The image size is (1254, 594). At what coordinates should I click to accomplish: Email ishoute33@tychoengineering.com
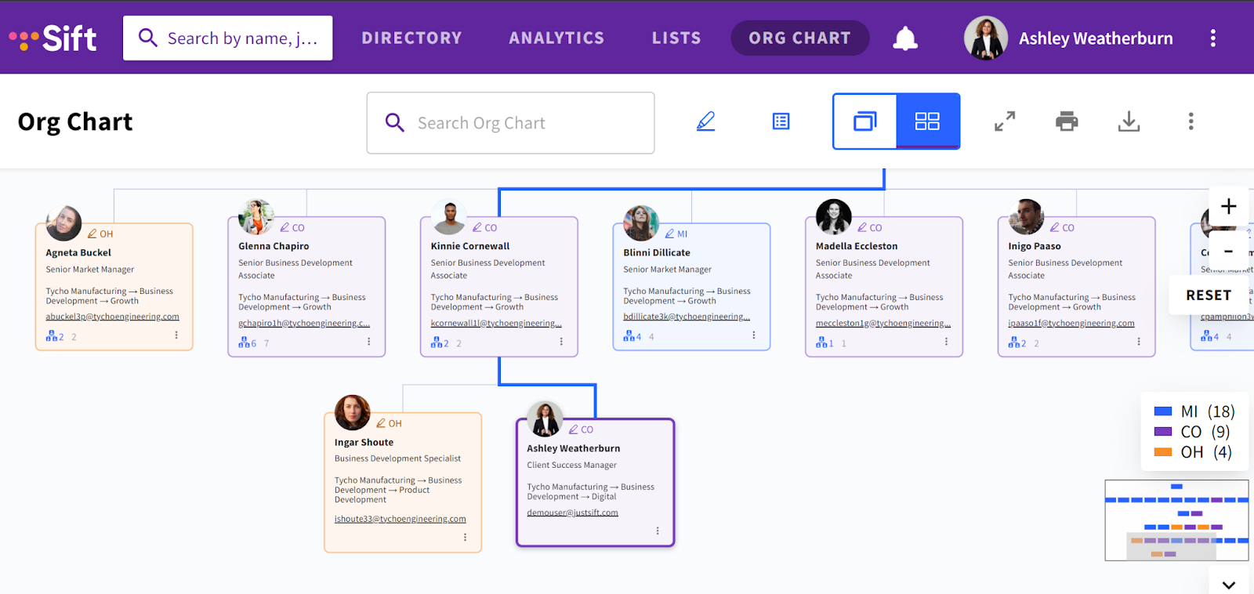point(400,519)
